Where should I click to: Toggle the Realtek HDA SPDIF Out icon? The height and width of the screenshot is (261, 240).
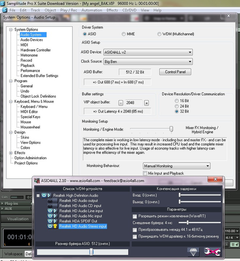pyautogui.click(x=50, y=221)
